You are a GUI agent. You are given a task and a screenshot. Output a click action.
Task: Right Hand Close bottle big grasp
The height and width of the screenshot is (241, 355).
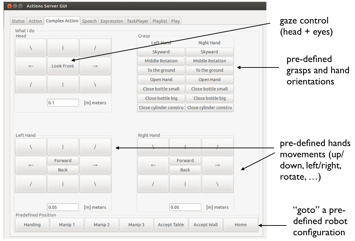click(x=209, y=98)
